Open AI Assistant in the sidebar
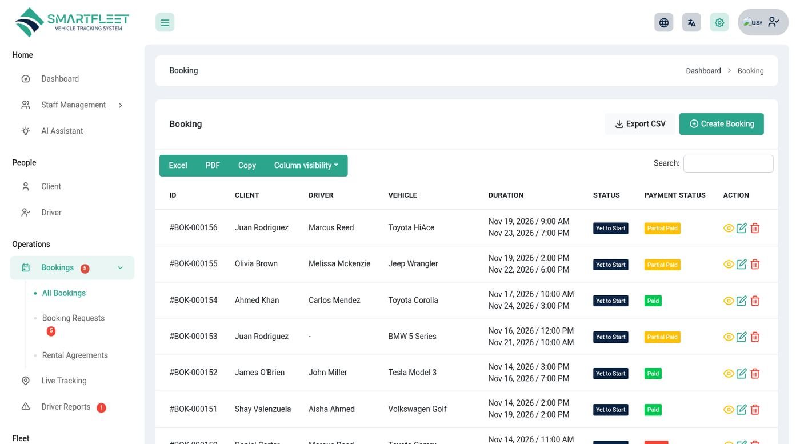The height and width of the screenshot is (444, 800). tap(72, 131)
